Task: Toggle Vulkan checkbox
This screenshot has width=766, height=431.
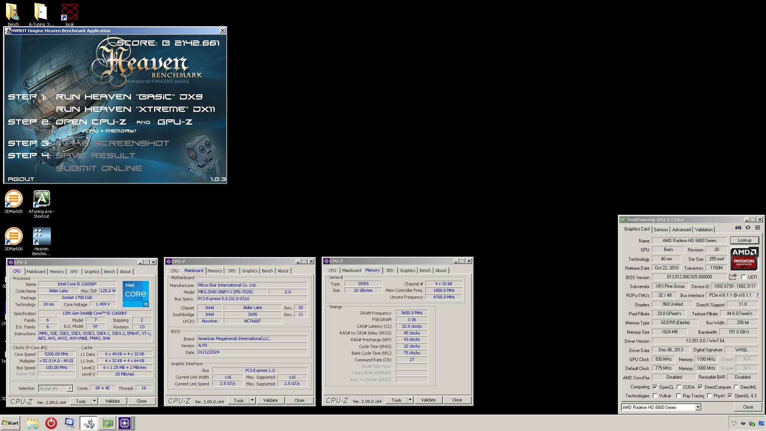Action: coord(655,396)
